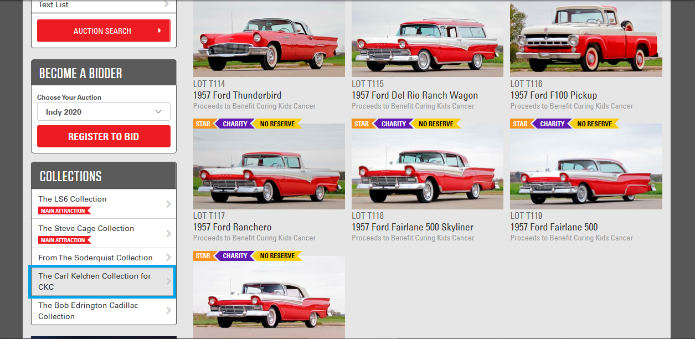Click the Auction Search button
The height and width of the screenshot is (339, 695).
point(104,31)
